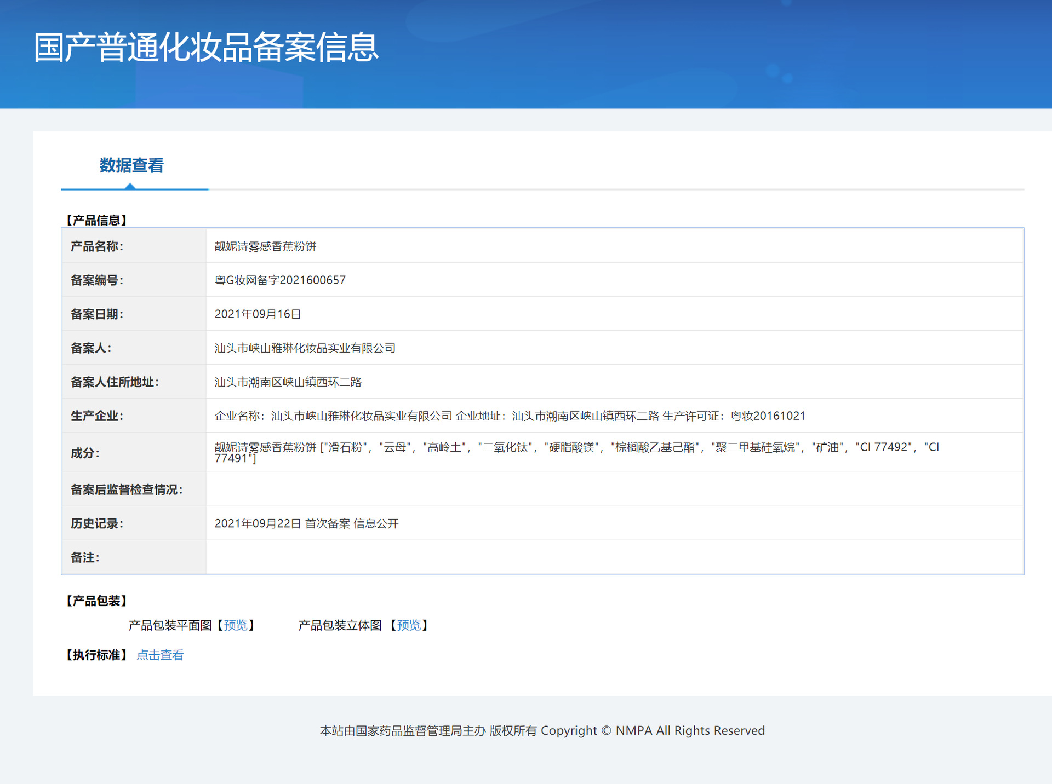Click the 产品包装 section heading
Screen dimensions: 1052x784
tap(96, 601)
